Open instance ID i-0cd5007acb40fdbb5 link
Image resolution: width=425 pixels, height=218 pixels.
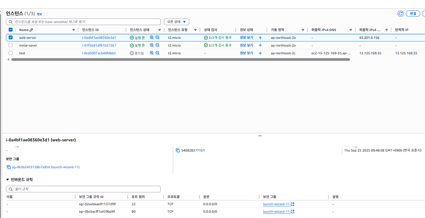click(x=99, y=53)
